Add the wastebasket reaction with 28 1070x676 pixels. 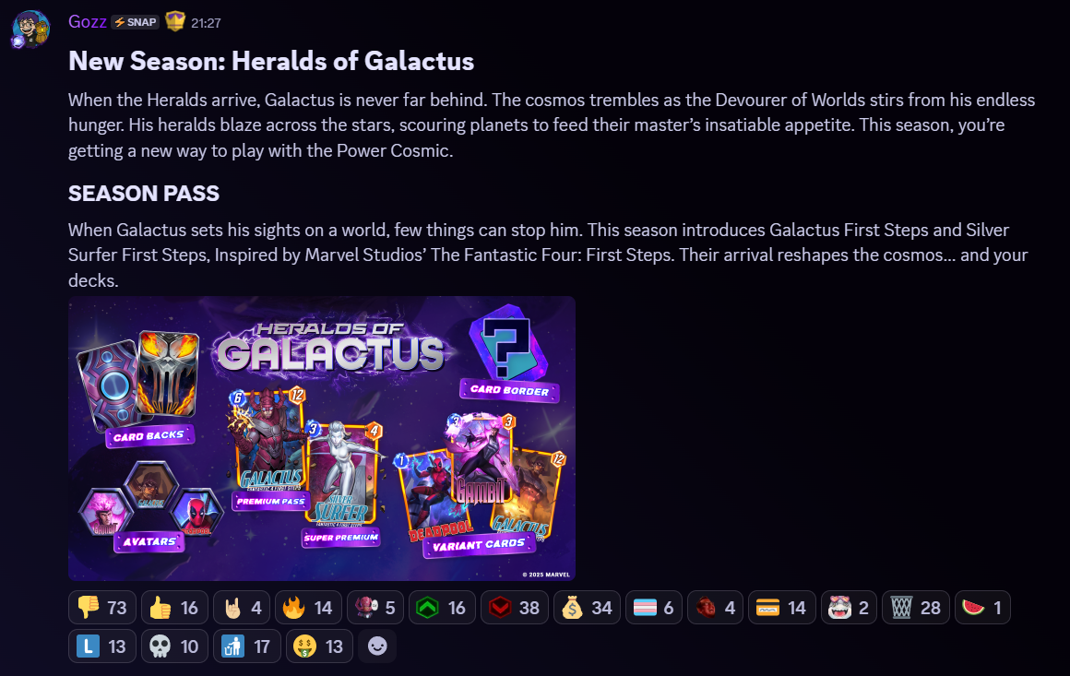click(x=916, y=607)
